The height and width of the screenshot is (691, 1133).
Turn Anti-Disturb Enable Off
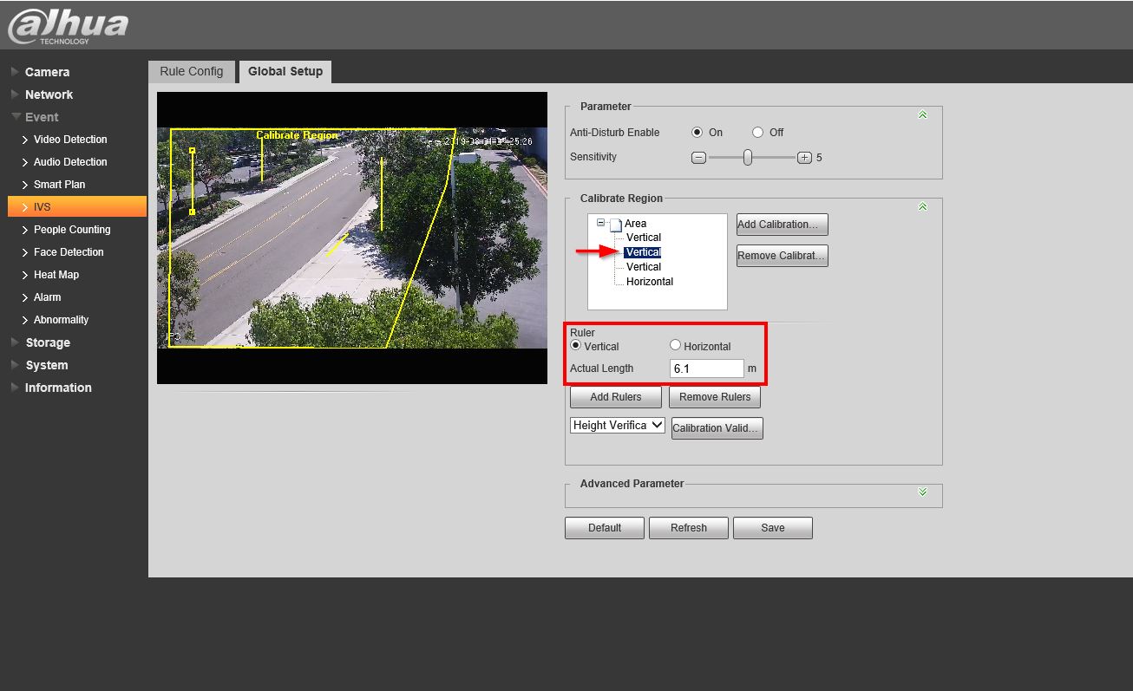[x=757, y=133]
